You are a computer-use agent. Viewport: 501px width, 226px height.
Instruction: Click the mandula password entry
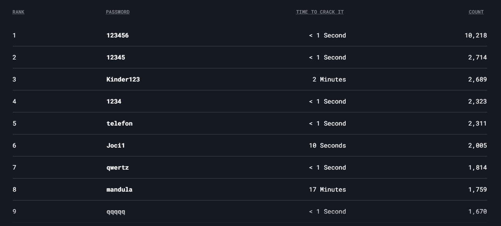[119, 190]
